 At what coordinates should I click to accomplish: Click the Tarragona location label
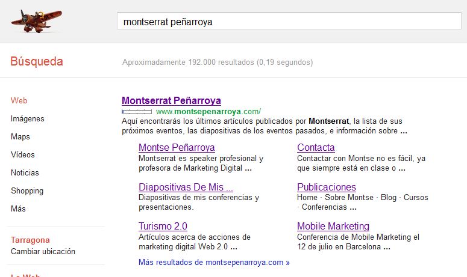[x=30, y=240]
